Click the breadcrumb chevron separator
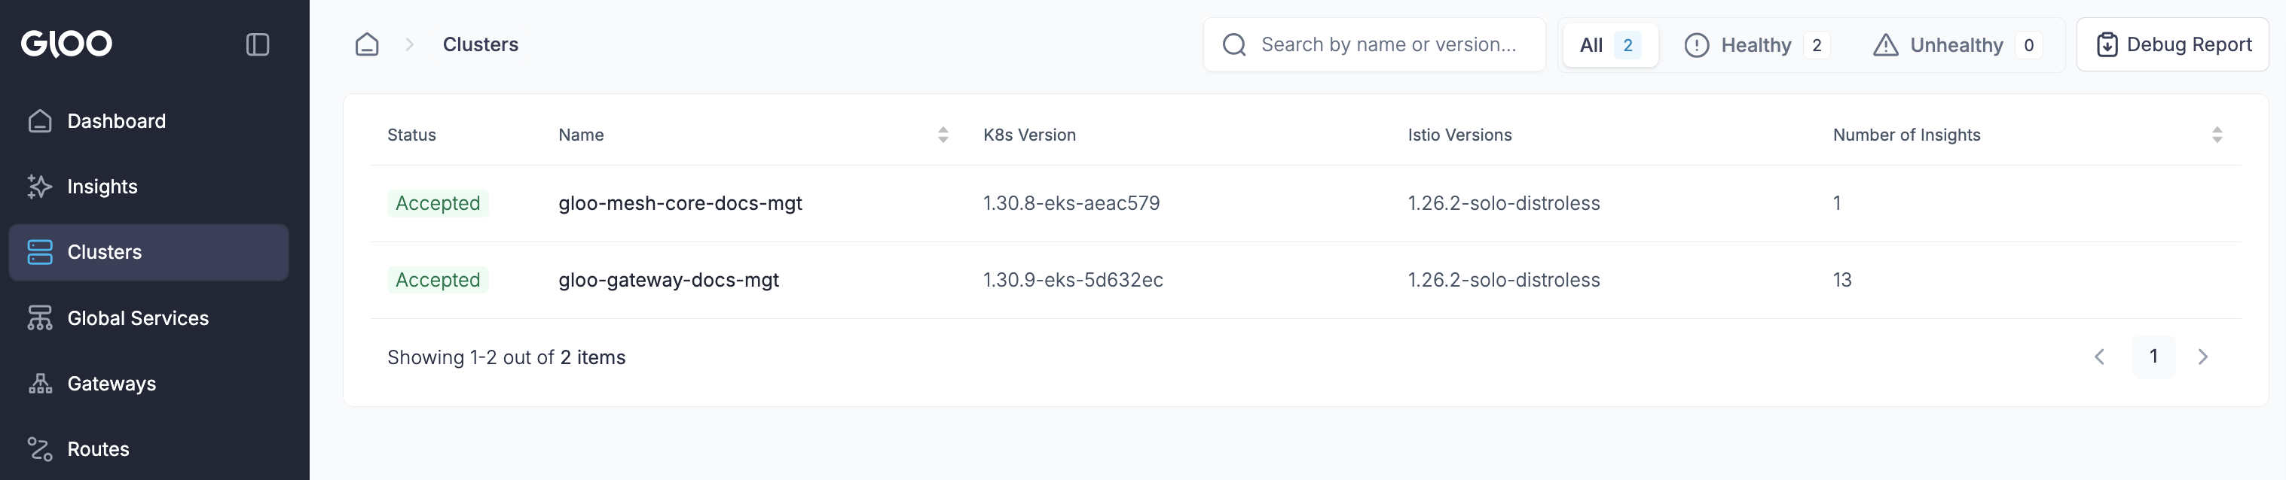Screen dimensions: 2286x480 (x=409, y=44)
